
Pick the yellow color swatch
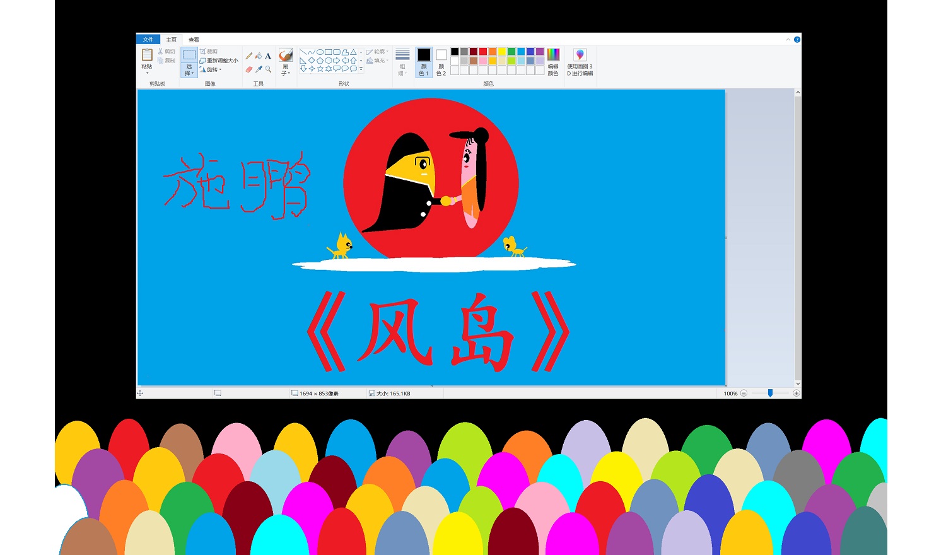(x=502, y=52)
